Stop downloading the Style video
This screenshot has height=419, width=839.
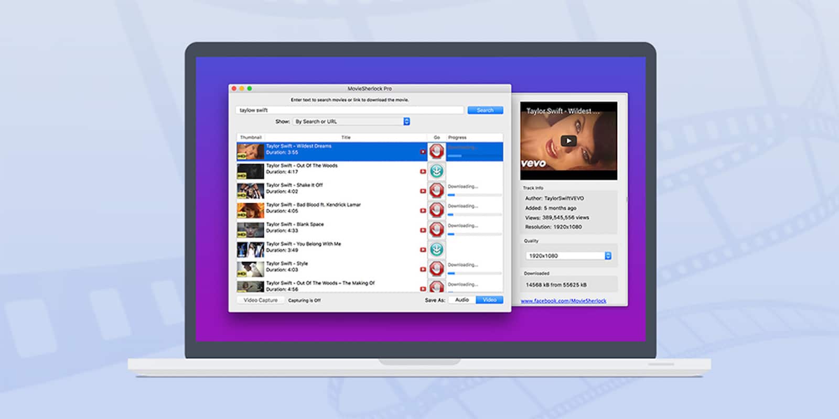coord(436,269)
